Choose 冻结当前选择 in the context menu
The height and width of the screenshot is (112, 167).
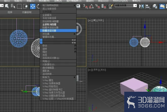point(58,18)
